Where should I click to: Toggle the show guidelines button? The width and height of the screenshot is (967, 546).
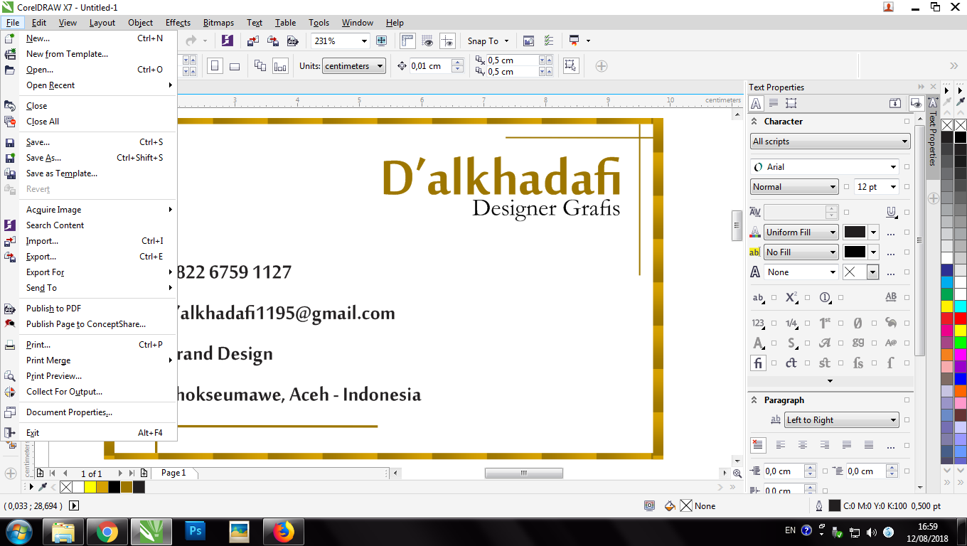[447, 41]
